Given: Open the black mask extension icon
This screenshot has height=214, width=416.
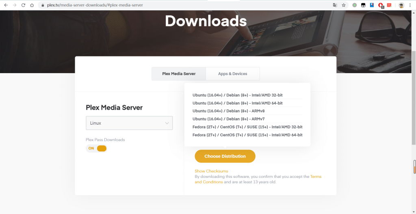Looking at the screenshot, I should click(363, 5).
